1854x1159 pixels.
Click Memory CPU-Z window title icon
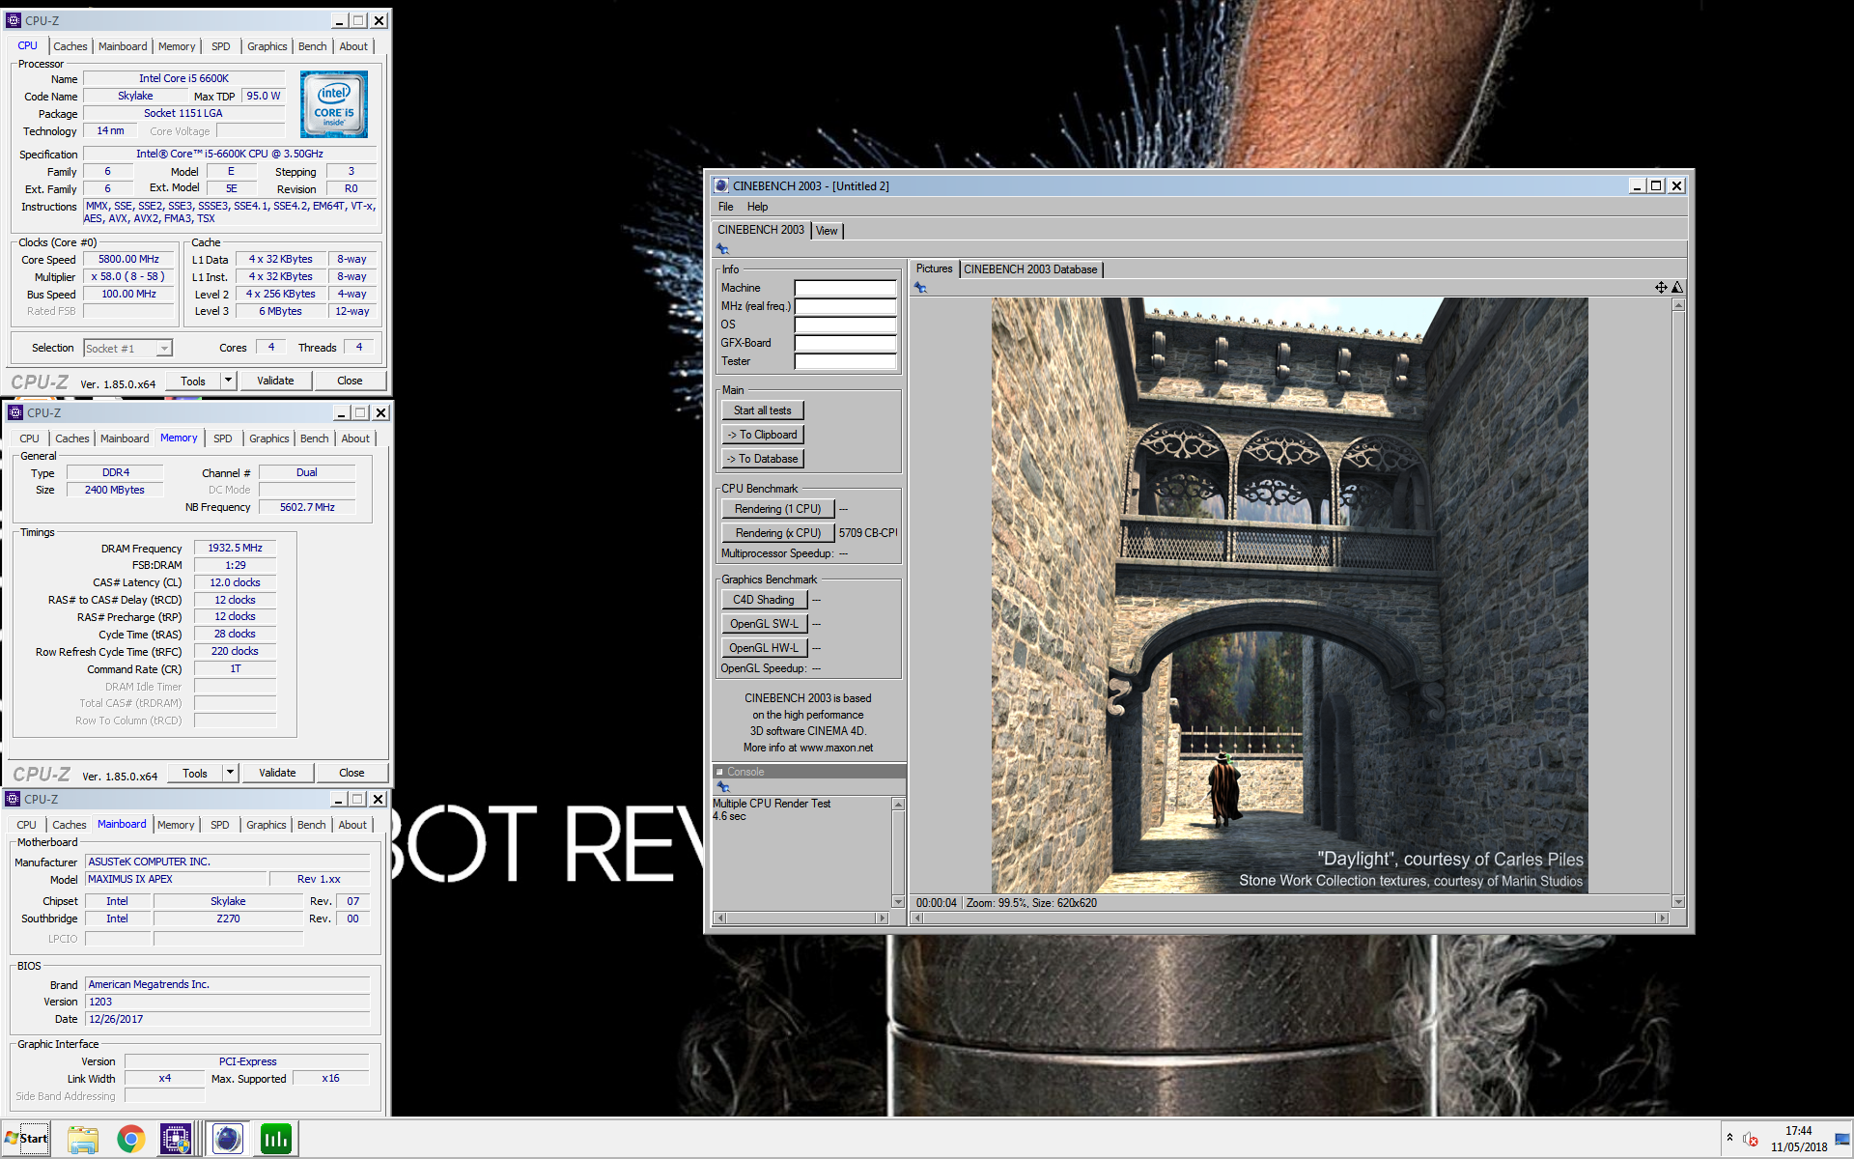[x=15, y=412]
